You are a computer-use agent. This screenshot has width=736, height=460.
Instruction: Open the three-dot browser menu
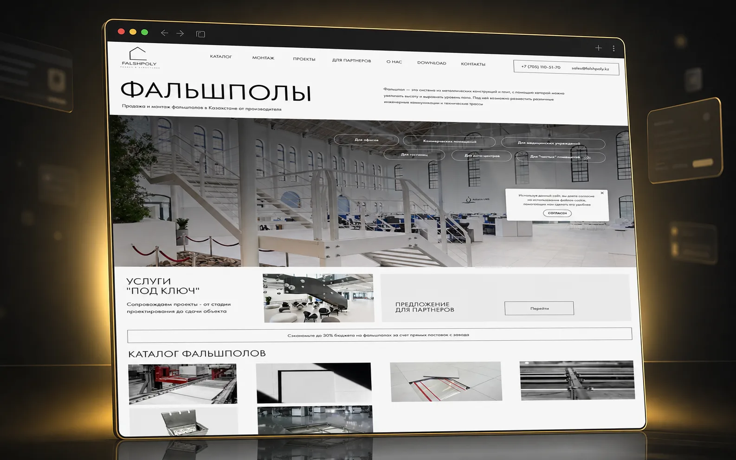(613, 48)
